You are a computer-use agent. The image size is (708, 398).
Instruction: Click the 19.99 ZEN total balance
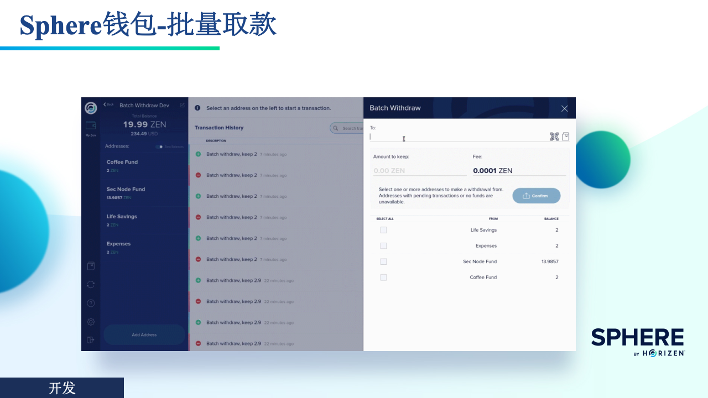coord(144,125)
